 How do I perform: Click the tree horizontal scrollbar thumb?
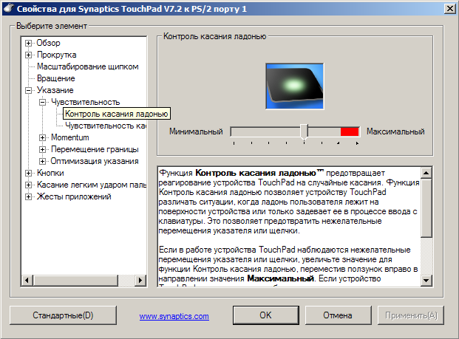click(x=75, y=280)
